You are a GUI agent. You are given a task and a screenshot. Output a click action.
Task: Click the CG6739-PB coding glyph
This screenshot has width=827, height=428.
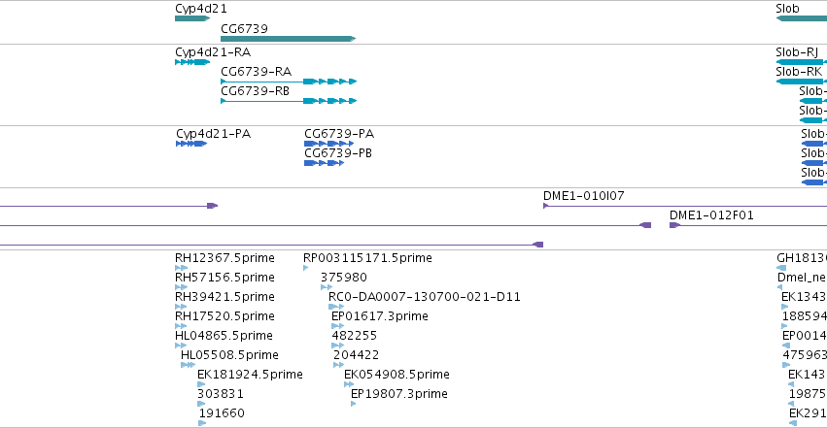click(324, 163)
